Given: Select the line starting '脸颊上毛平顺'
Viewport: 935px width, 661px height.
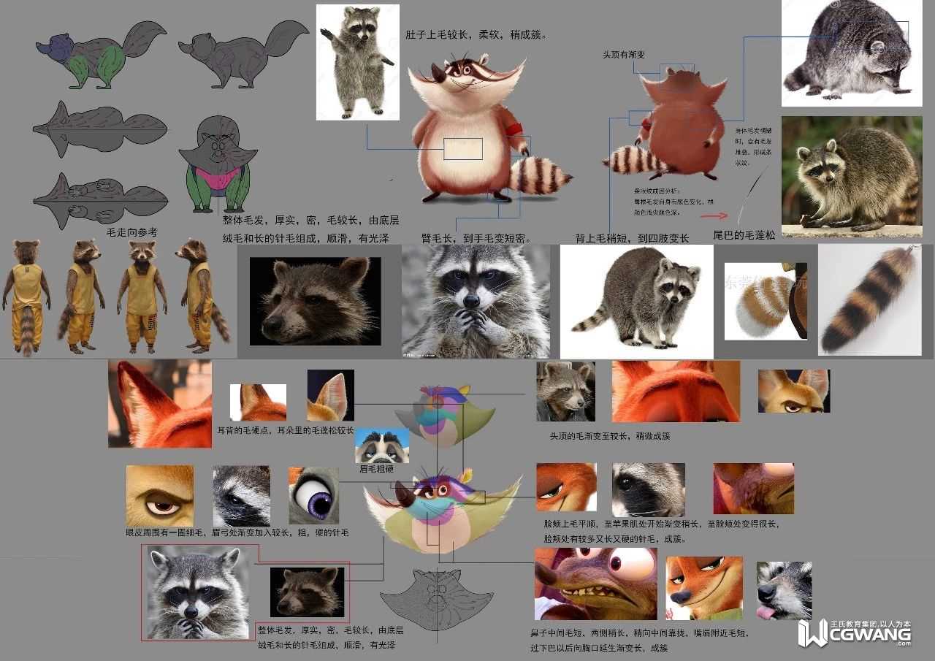Looking at the screenshot, I should (x=660, y=524).
